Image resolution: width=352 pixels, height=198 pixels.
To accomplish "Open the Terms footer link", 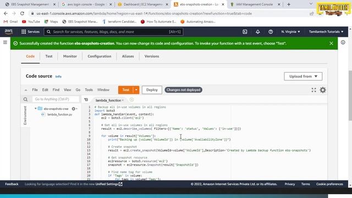I will click(x=306, y=184).
